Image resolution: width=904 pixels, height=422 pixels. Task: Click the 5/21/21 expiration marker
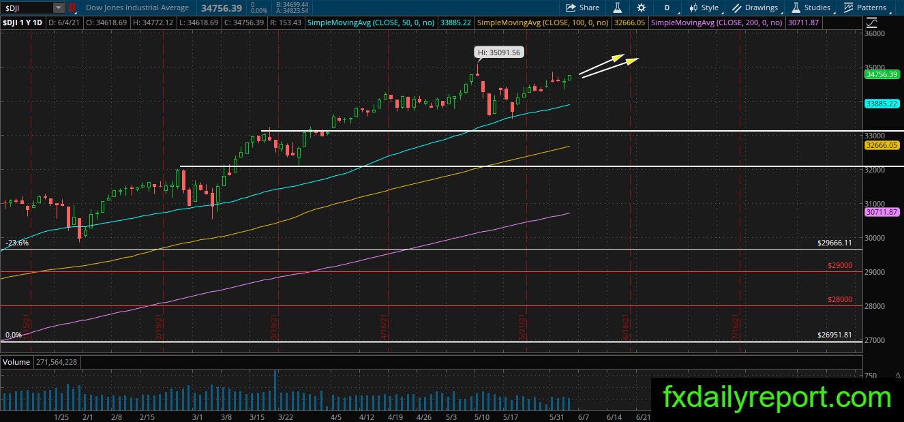pyautogui.click(x=522, y=325)
